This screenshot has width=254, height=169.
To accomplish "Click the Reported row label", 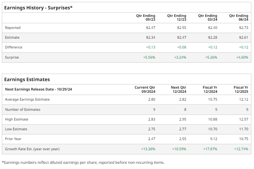I will 13,28.
